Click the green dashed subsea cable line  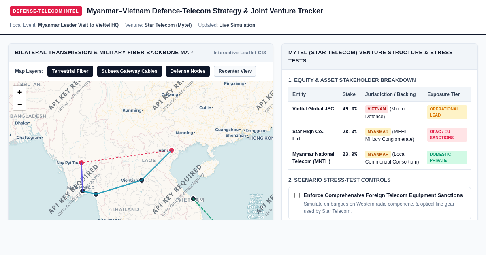tap(203, 209)
